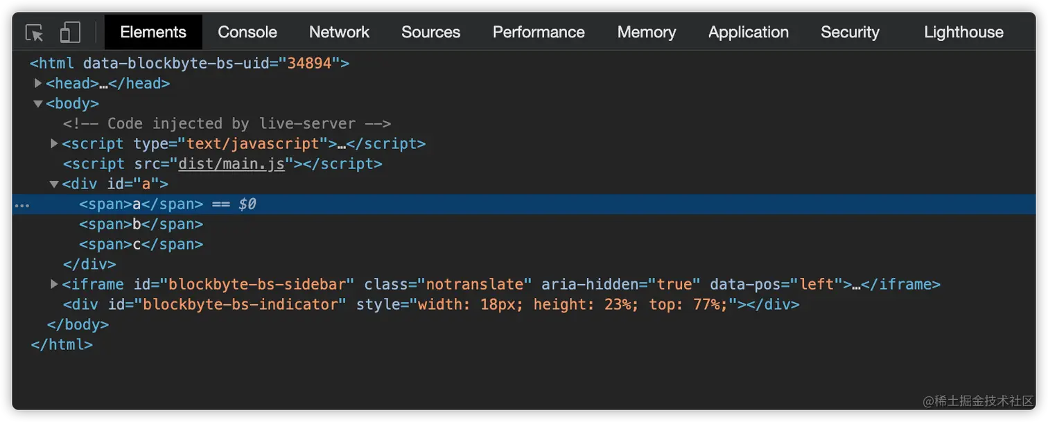1048x422 pixels.
Task: Click the aria-hidden "true" value
Action: pos(674,285)
